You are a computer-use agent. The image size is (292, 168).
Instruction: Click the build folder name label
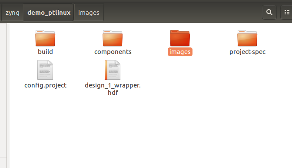tap(45, 52)
